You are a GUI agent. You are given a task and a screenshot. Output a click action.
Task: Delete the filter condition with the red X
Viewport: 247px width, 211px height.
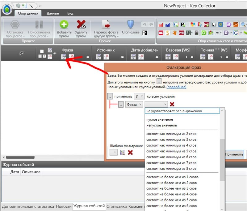pos(172,105)
